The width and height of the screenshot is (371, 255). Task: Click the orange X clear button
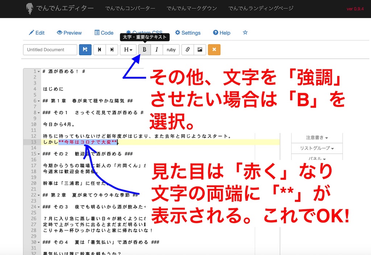(214, 50)
